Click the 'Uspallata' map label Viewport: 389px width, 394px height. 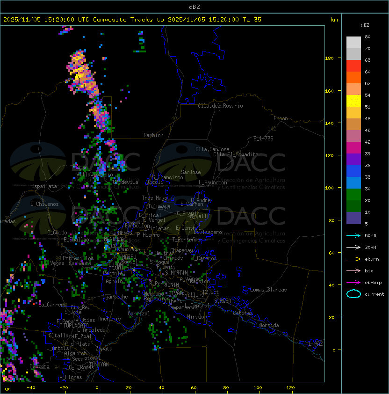(x=44, y=186)
